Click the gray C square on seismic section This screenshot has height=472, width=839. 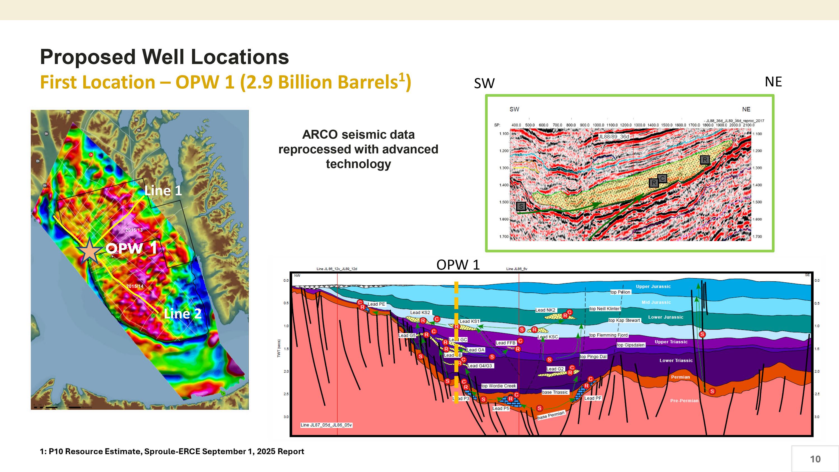pos(663,178)
